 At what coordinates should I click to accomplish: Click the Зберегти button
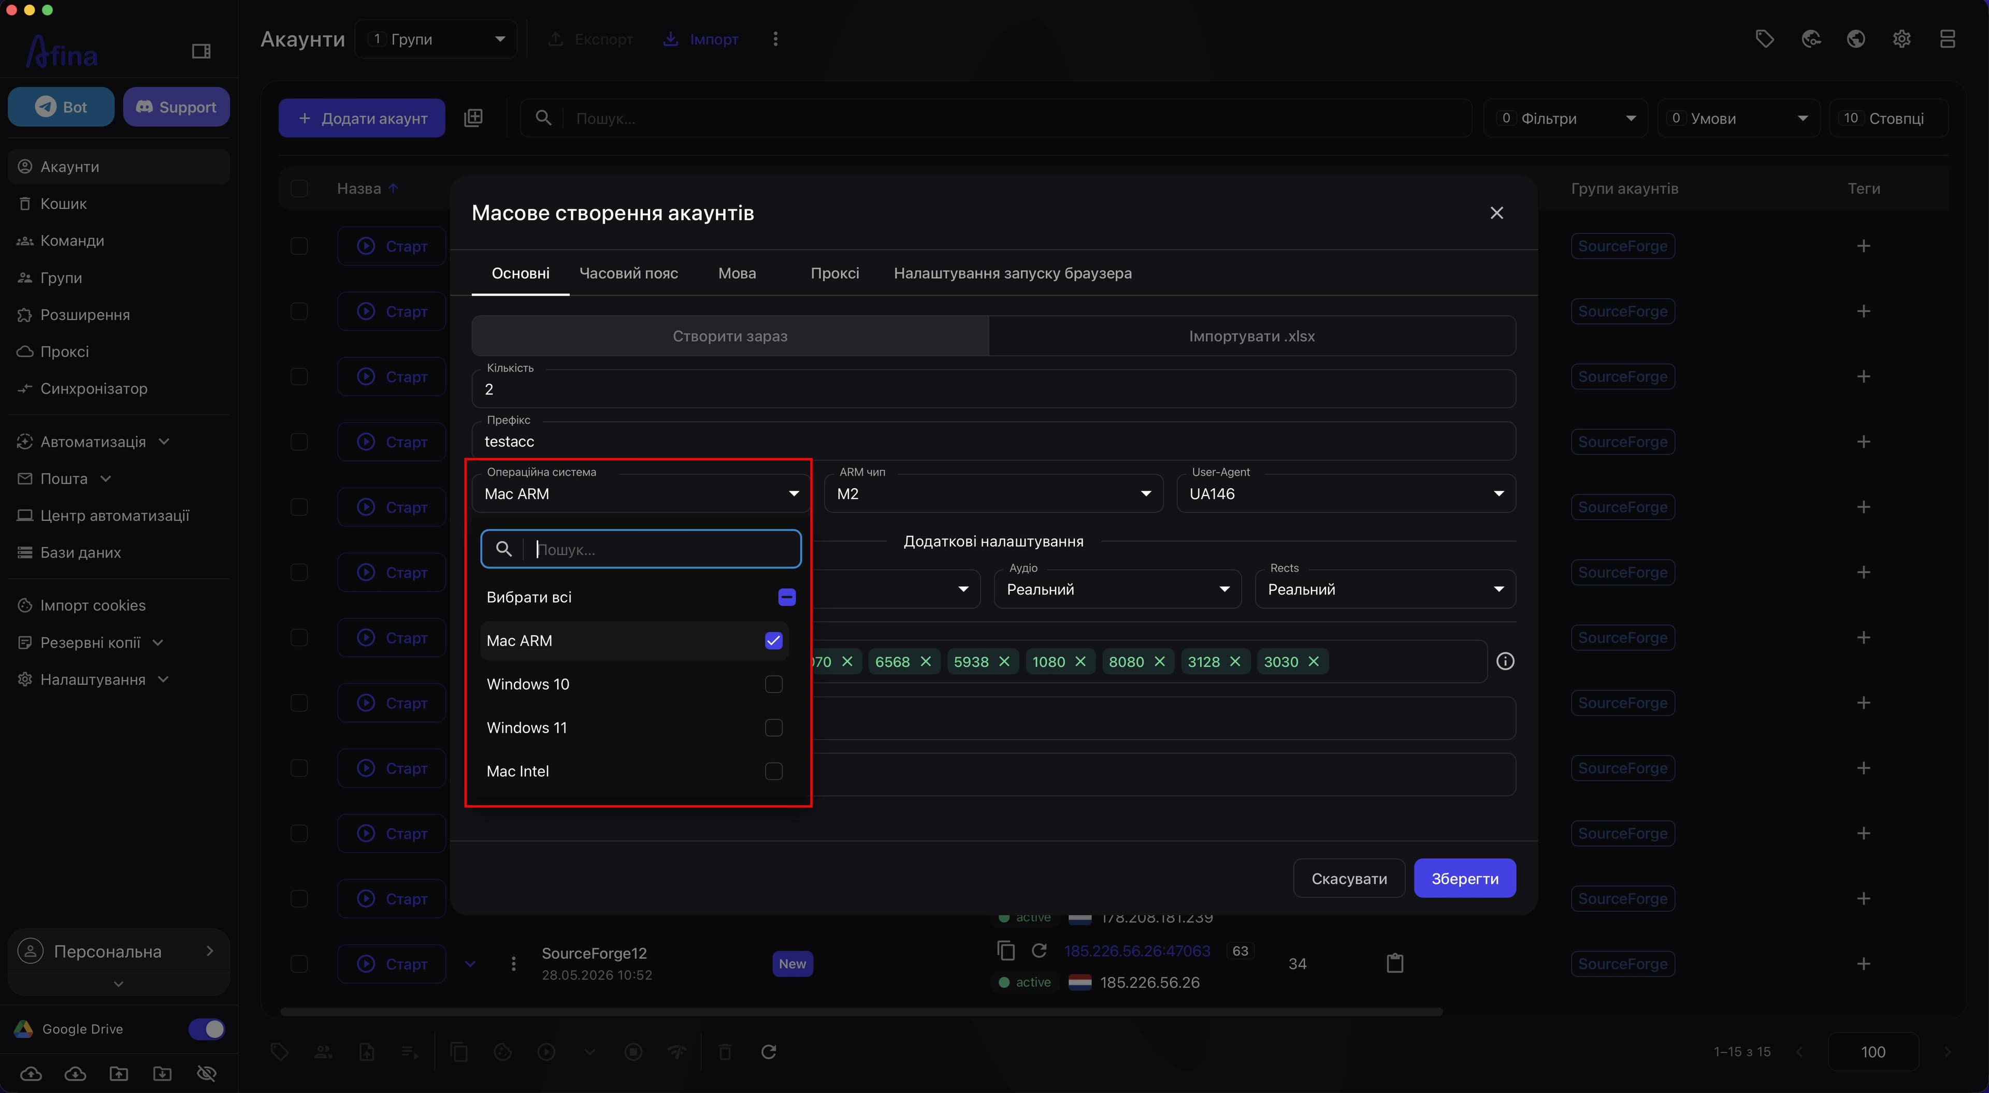pos(1465,879)
